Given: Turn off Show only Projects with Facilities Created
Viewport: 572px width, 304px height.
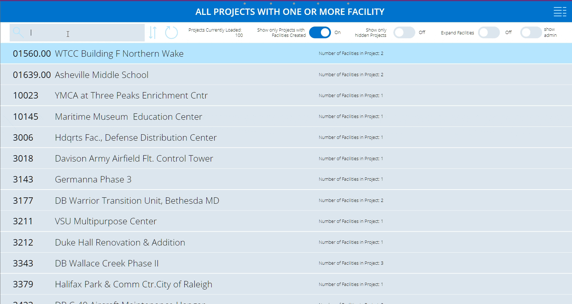Looking at the screenshot, I should (x=320, y=33).
